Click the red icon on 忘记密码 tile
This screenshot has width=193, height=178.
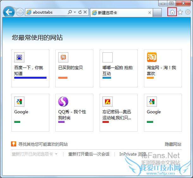point(108,102)
